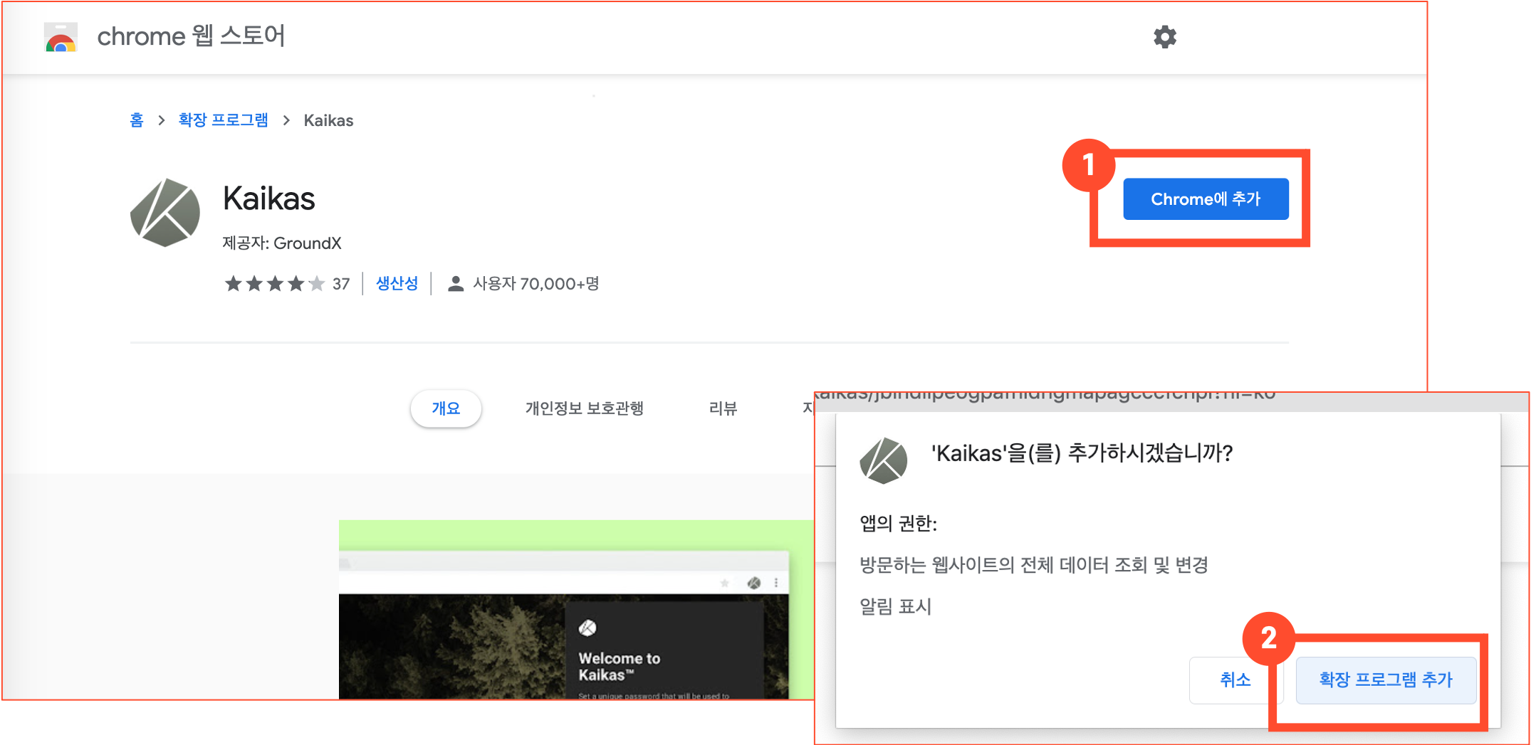Viewport: 1531px width, 745px height.
Task: Click the 'Kaikas'을(를) 추가하시겠습니까? dialog title
Action: [x=1082, y=453]
